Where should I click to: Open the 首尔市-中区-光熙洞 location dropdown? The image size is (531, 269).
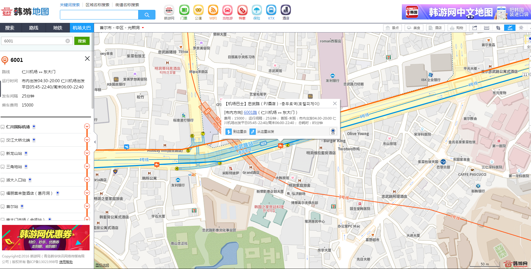tap(122, 28)
